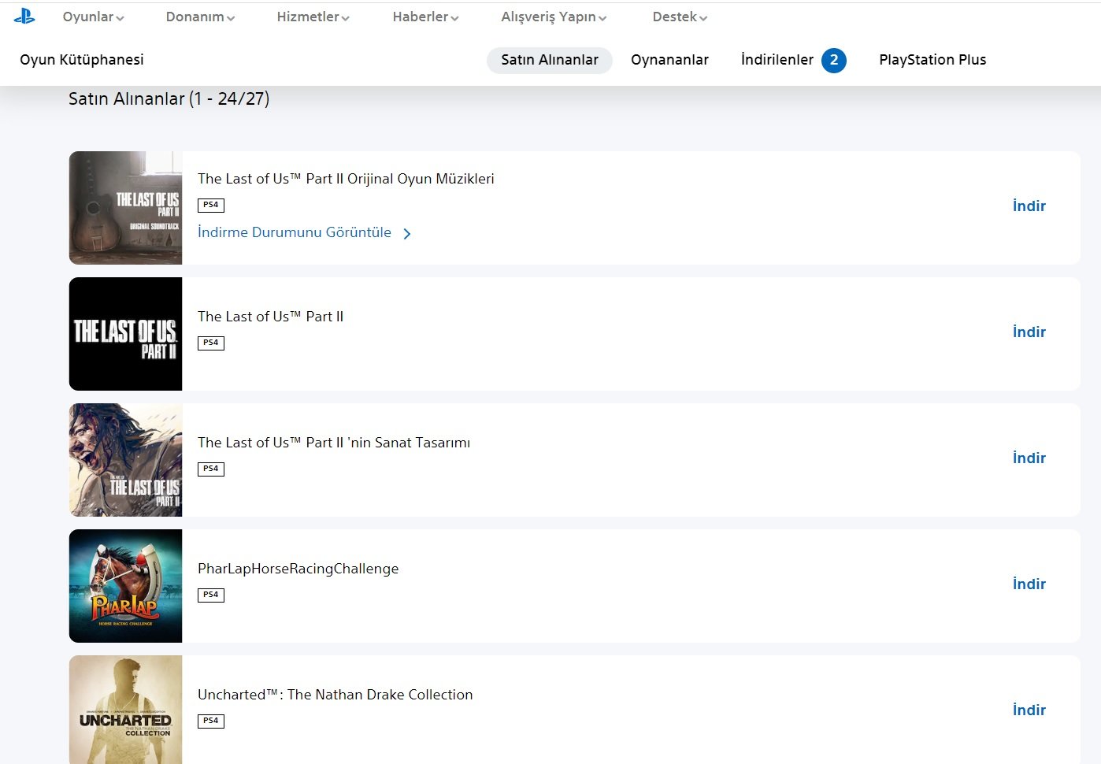Open the black The Last of Us Part II thumbnail
The image size is (1101, 764).
click(125, 334)
